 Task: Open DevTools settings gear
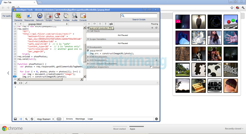157,119
